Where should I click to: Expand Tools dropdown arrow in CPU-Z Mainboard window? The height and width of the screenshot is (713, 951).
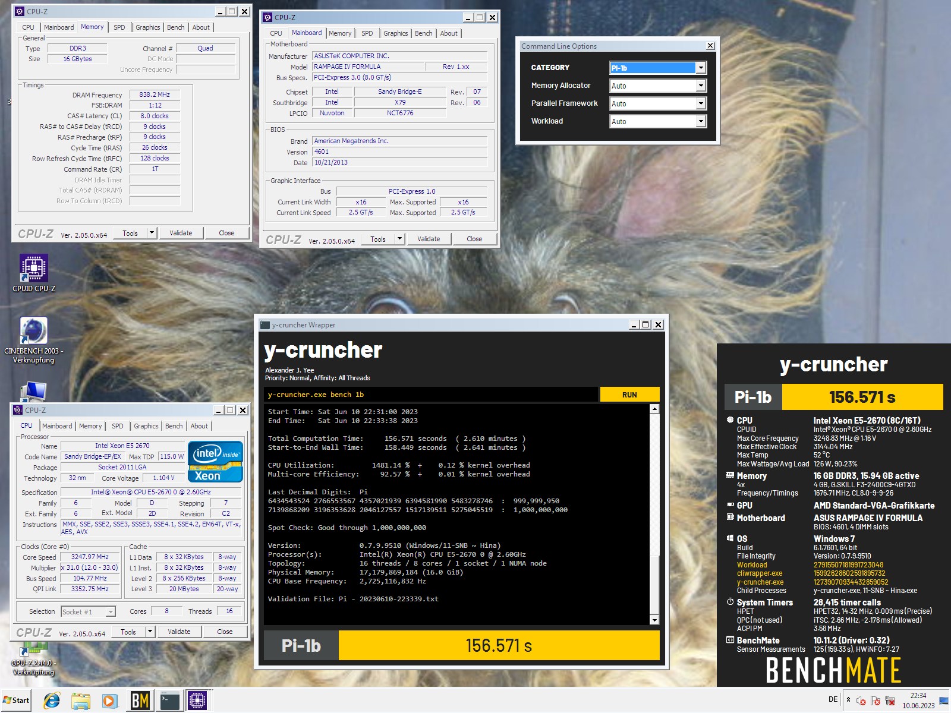(400, 239)
